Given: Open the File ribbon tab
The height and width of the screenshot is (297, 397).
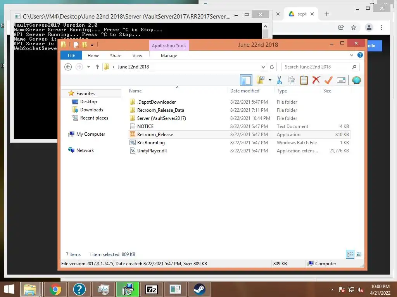Looking at the screenshot, I should 71,55.
